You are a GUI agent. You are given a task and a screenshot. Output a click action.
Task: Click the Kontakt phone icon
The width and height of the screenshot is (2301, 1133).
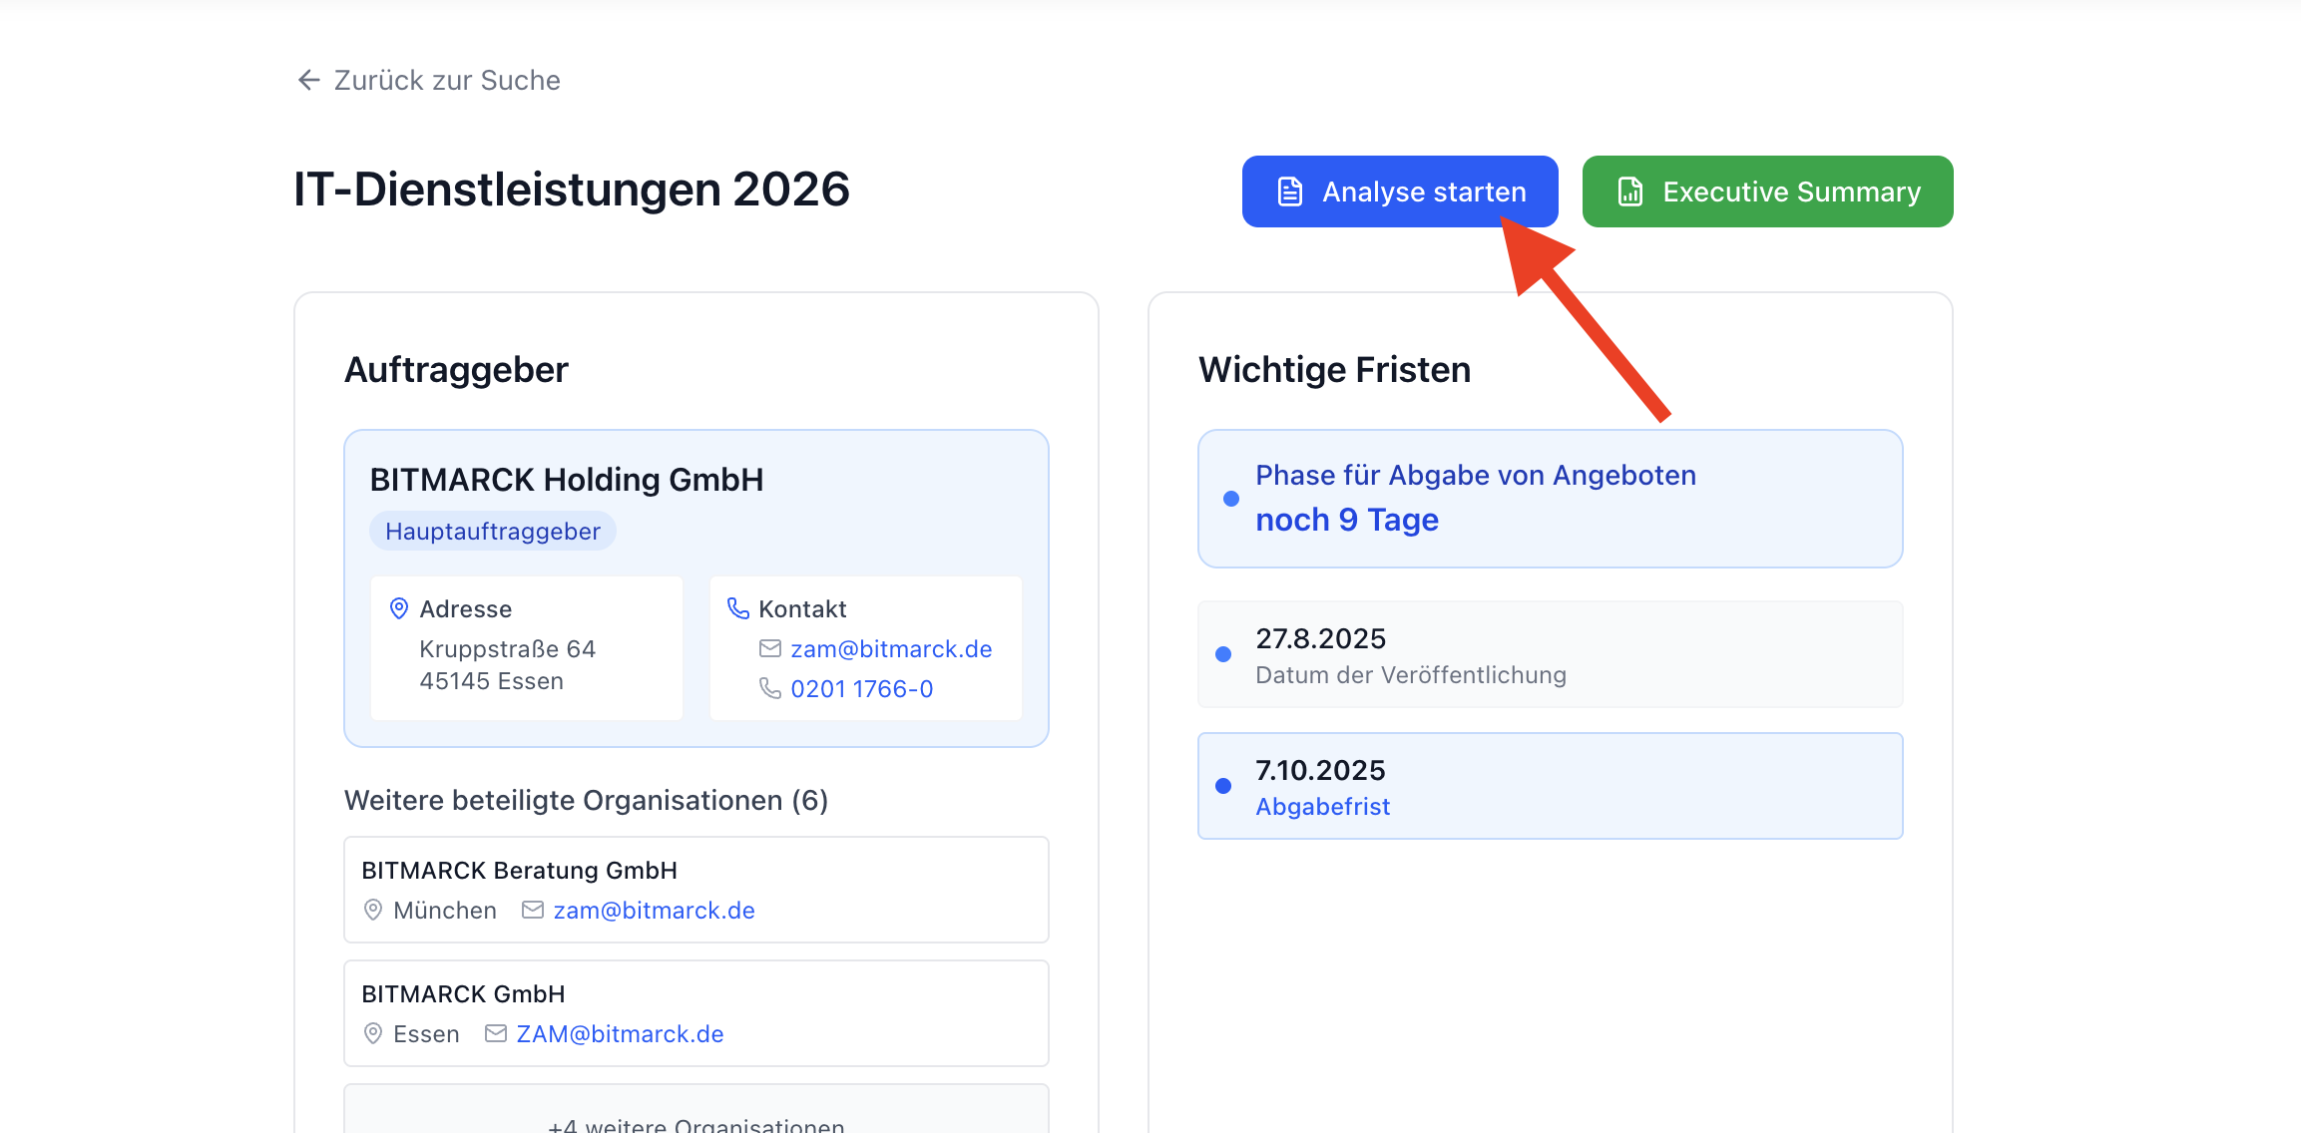click(738, 608)
